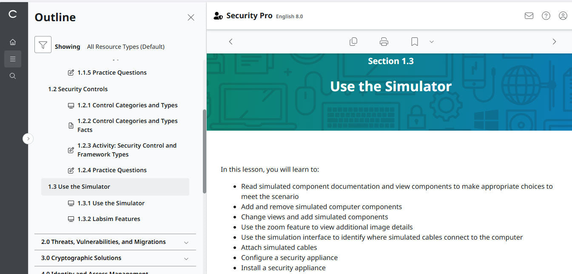Open the Search icon in the sidebar
572x274 pixels.
[x=13, y=75]
